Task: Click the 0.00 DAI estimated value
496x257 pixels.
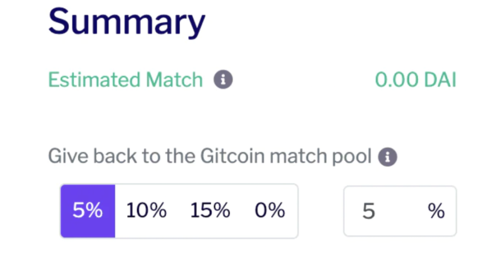Action: (x=416, y=80)
